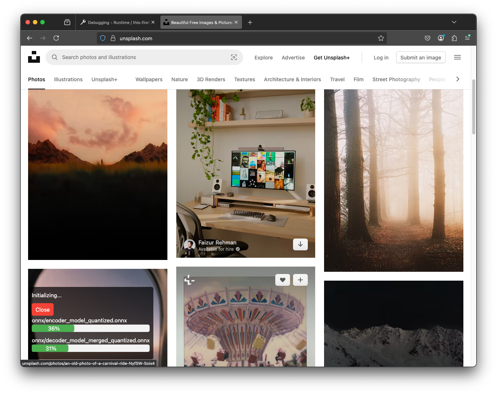Viewport: 497px width, 394px height.
Task: Focus the search photos and illustrations field
Action: pos(144,57)
